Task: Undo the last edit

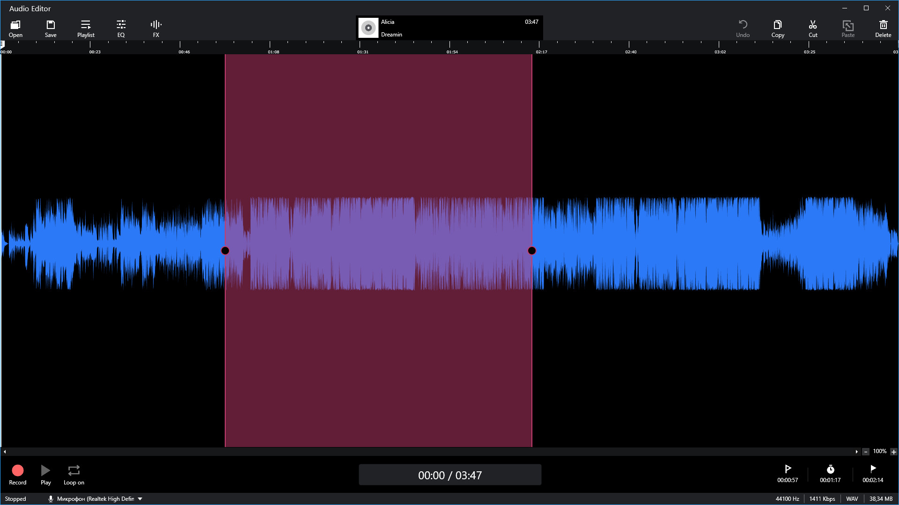Action: 743,28
